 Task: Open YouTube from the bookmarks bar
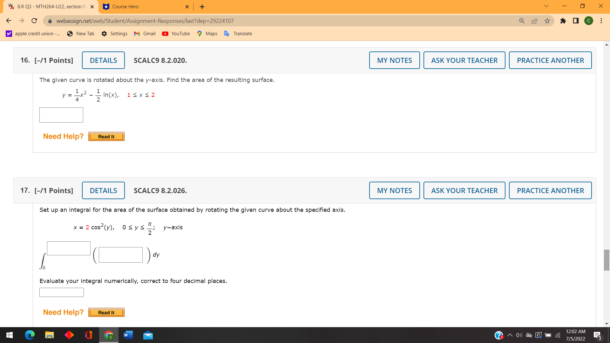pyautogui.click(x=176, y=33)
